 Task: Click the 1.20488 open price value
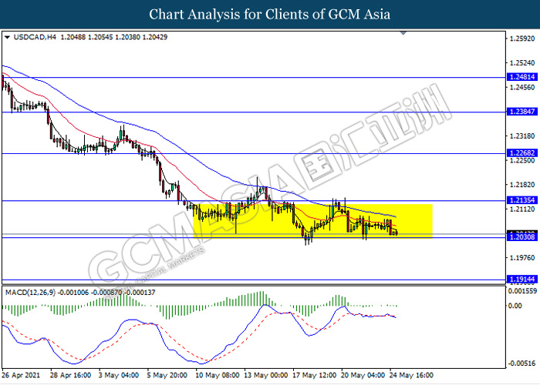(73, 37)
